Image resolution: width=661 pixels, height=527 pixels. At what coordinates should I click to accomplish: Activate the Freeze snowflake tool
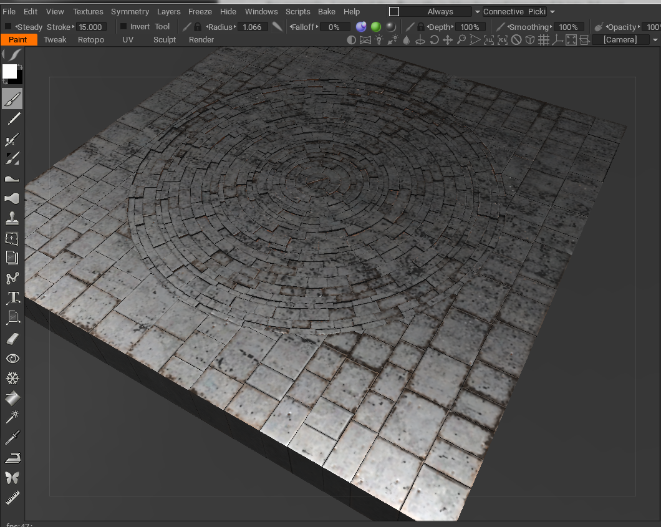(x=12, y=378)
